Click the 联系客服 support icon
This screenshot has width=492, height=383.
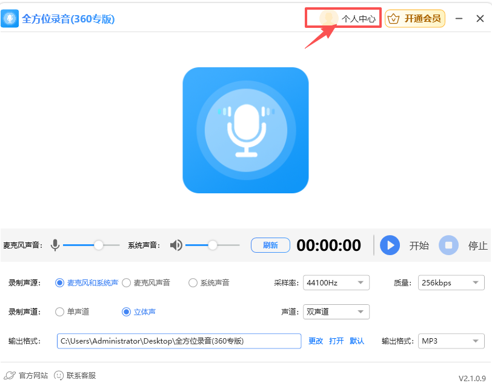(x=59, y=375)
